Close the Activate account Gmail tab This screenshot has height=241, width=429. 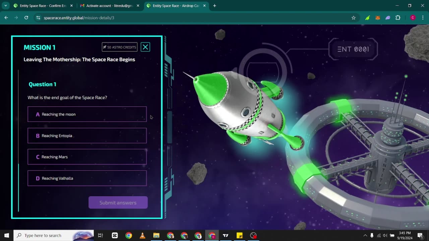pos(138,6)
